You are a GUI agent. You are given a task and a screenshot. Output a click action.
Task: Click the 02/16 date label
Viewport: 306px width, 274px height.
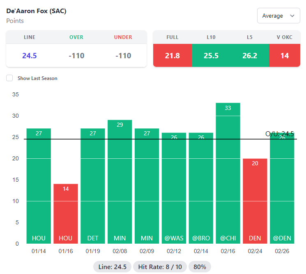coord(228,251)
